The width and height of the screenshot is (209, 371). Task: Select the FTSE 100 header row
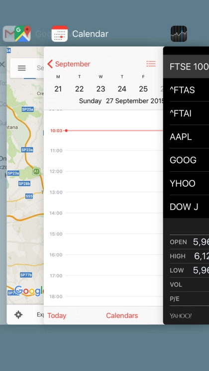[x=186, y=67]
